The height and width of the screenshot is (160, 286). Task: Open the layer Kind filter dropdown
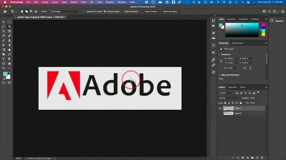coord(226,93)
